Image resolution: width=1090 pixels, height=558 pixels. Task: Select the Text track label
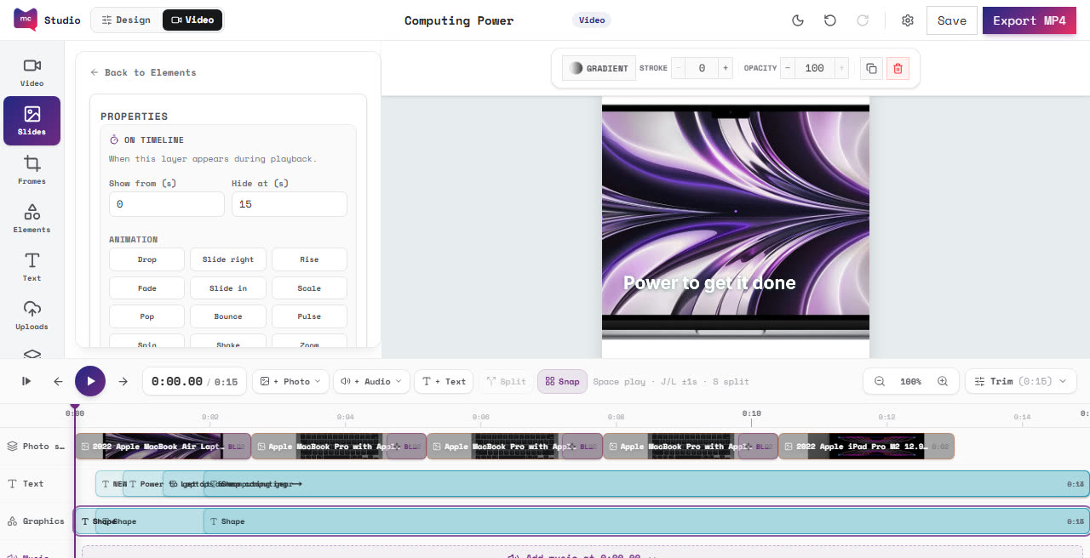(x=26, y=484)
